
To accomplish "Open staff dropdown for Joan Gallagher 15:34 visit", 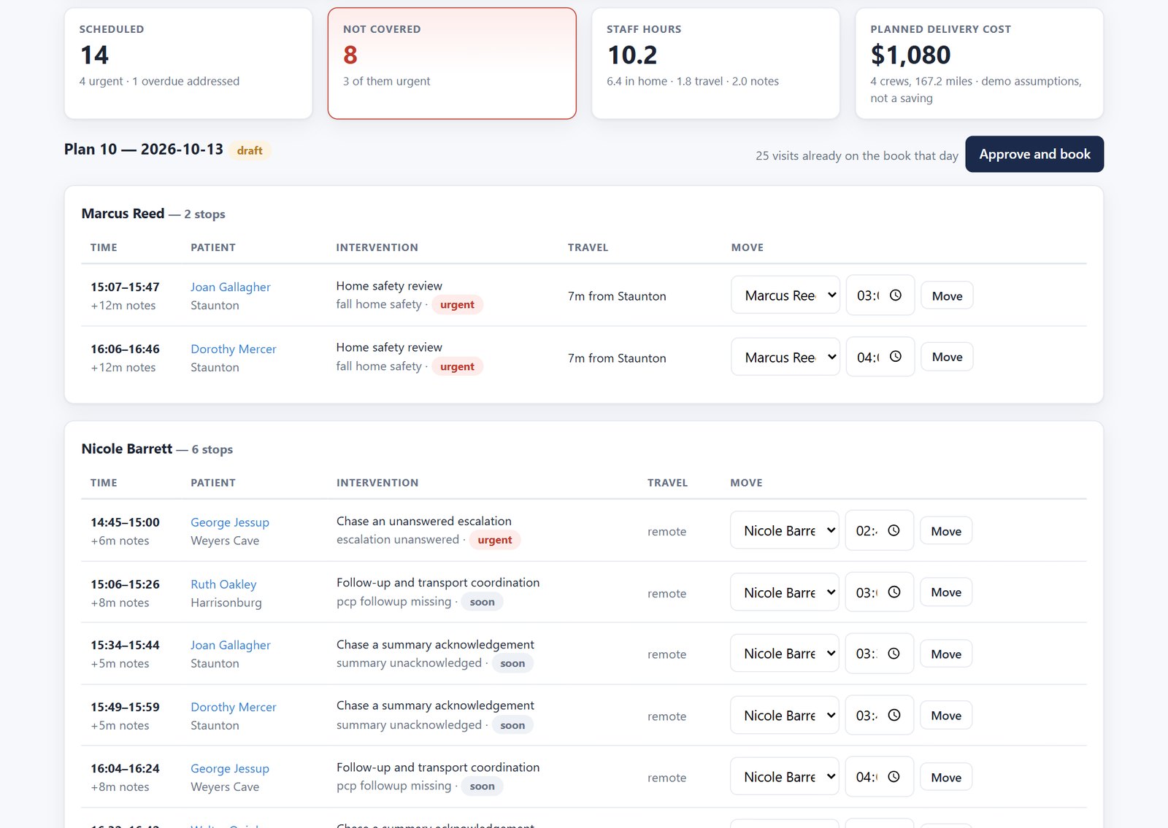I will 785,654.
